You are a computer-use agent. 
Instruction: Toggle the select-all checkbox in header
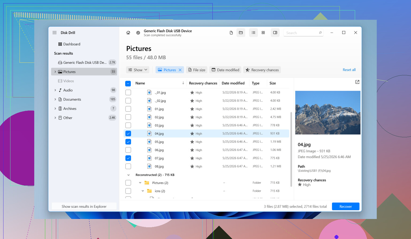pos(128,84)
